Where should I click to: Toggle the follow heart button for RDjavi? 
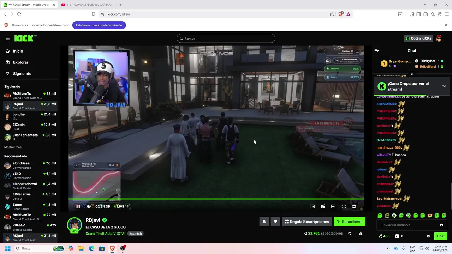click(275, 222)
